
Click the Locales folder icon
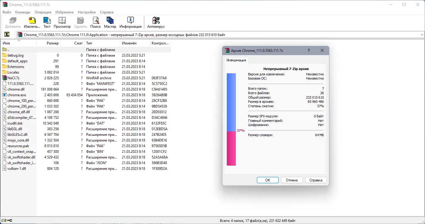pyautogui.click(x=4, y=72)
